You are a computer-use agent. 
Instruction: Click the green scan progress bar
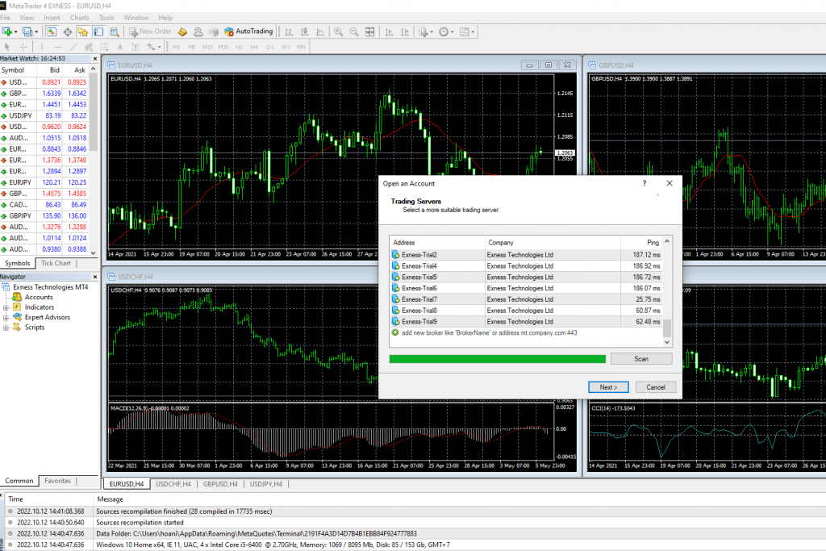(497, 359)
